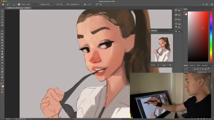Open the Smoothing slider arrow
The height and width of the screenshot is (120, 214).
click(x=82, y=4)
